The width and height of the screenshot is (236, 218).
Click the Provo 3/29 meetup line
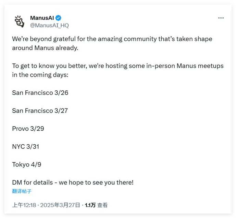[28, 129]
